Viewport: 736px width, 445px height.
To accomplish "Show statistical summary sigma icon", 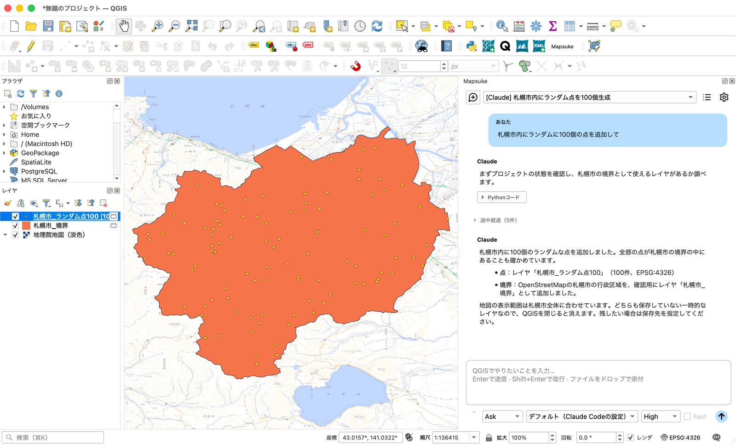I will [x=553, y=26].
